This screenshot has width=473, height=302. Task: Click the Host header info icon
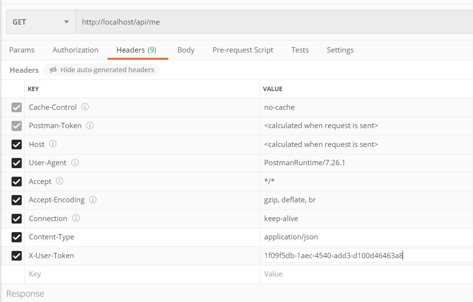pos(53,144)
